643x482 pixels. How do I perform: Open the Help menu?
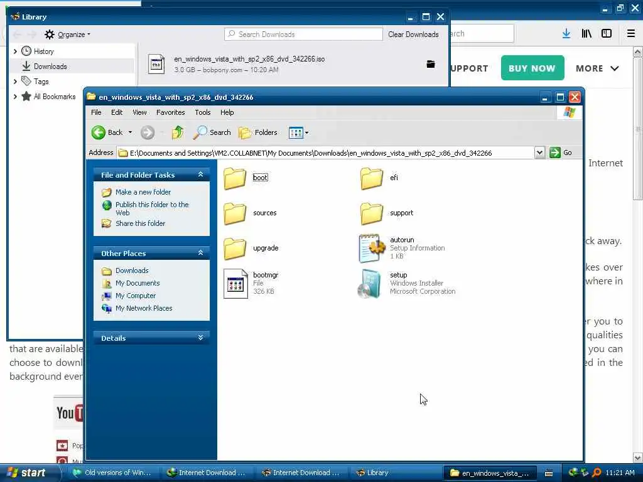pyautogui.click(x=227, y=112)
